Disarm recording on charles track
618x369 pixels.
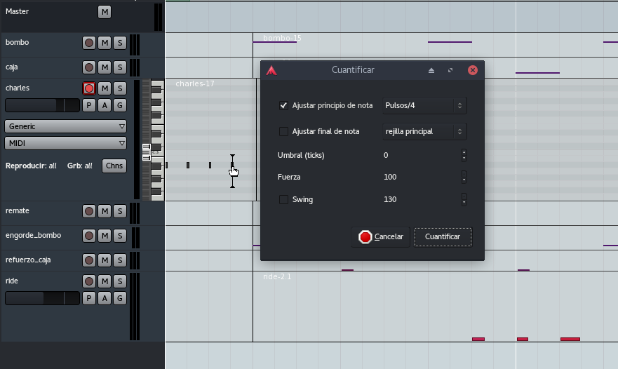point(89,88)
